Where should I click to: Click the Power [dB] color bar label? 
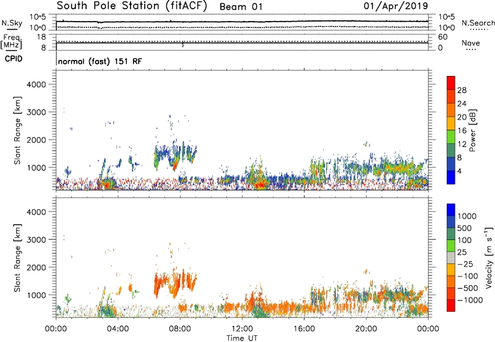[472, 130]
